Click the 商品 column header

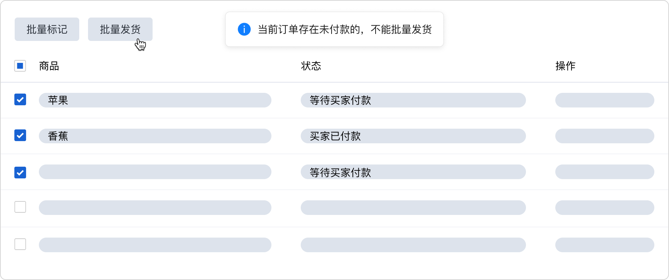coord(49,66)
